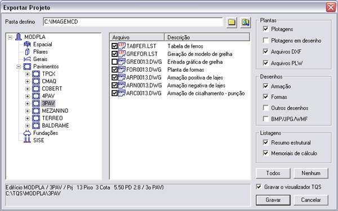Viewport: 338px width, 211px height.
Task: Click the Descrição column header
Action: click(207, 37)
